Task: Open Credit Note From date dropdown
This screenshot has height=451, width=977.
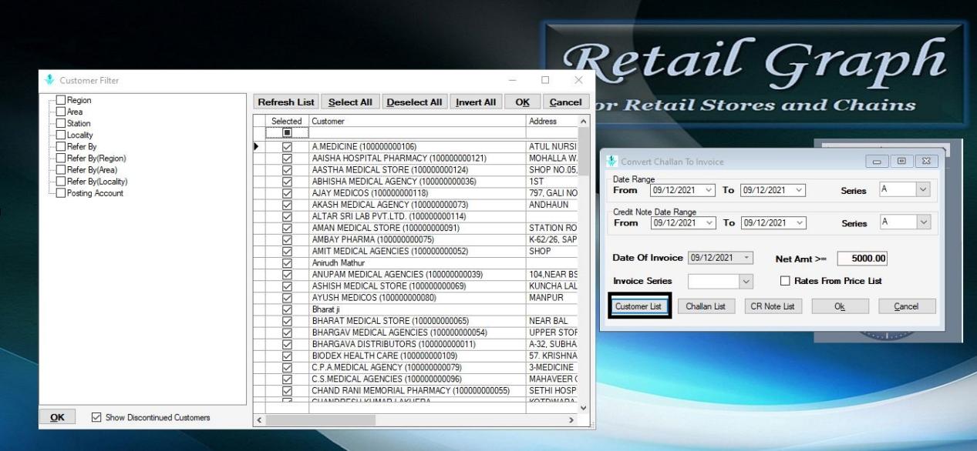Action: 709,222
